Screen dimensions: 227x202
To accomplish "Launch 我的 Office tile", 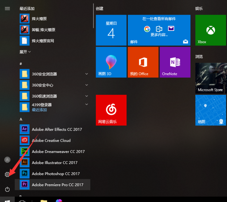I will tap(143, 62).
